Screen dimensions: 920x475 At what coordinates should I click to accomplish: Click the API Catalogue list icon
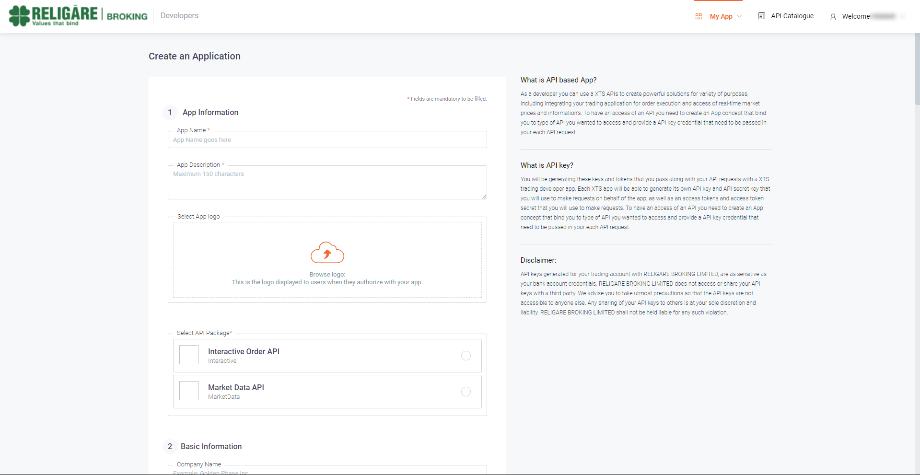coord(761,16)
